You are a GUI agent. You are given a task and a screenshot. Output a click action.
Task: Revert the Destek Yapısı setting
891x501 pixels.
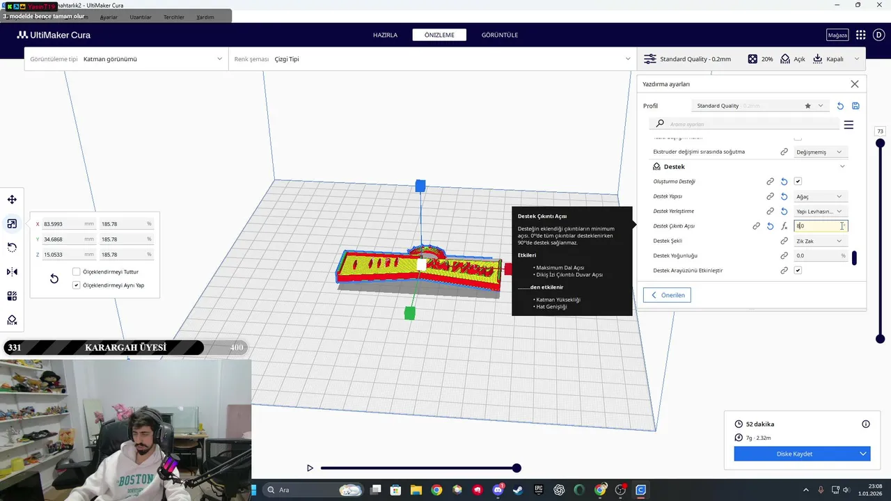tap(784, 196)
